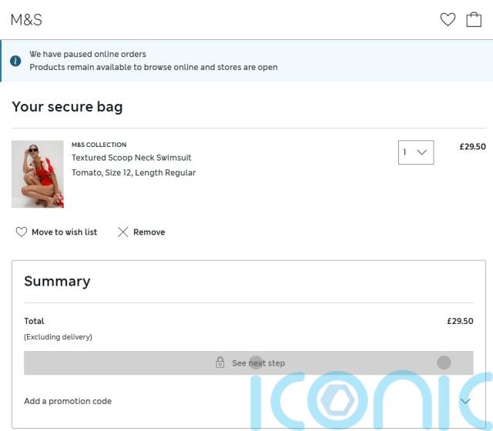Click the M&S logo
The height and width of the screenshot is (431, 493).
coord(26,20)
